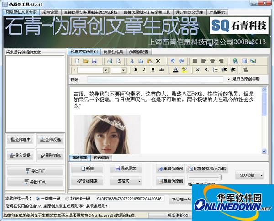This screenshot has width=274, height=221.
Task: Insert a table with grid icon
Action: [244, 61]
